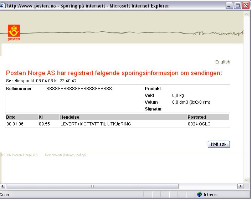Click the Volum label
The image size is (252, 201).
pyautogui.click(x=151, y=102)
